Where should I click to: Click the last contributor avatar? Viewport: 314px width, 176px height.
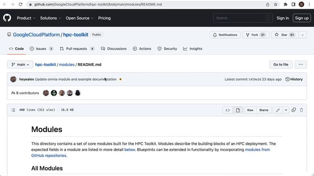[78, 93]
